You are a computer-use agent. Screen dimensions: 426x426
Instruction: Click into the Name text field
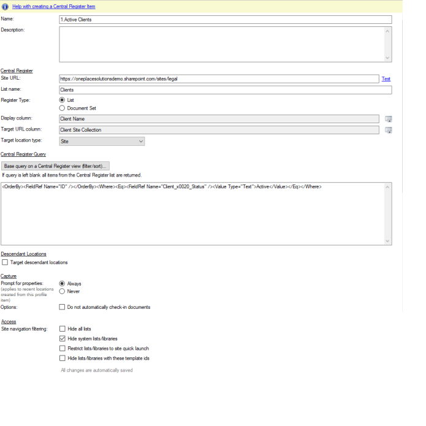point(225,20)
